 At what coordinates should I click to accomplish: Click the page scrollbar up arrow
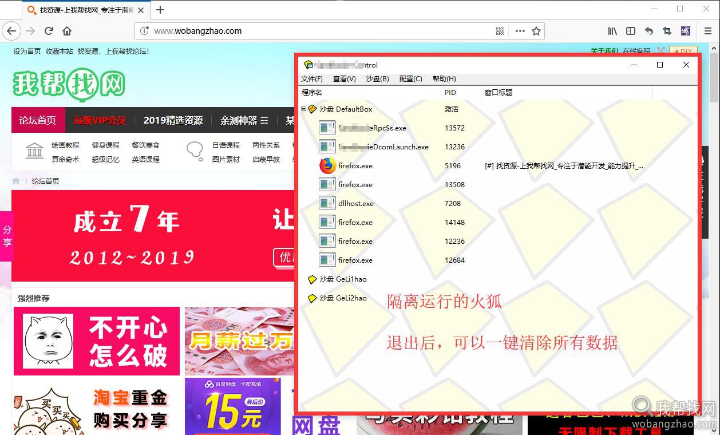pyautogui.click(x=714, y=48)
